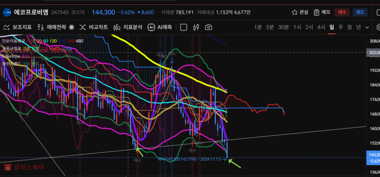Viewport: 380px width, 177px height.
Task: Click the 매수 signal marker beside 최저 143,200 label
Action: tap(137, 160)
